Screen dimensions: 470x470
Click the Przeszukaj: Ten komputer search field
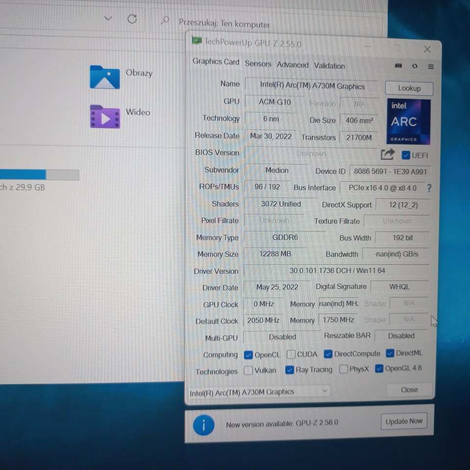(266, 23)
